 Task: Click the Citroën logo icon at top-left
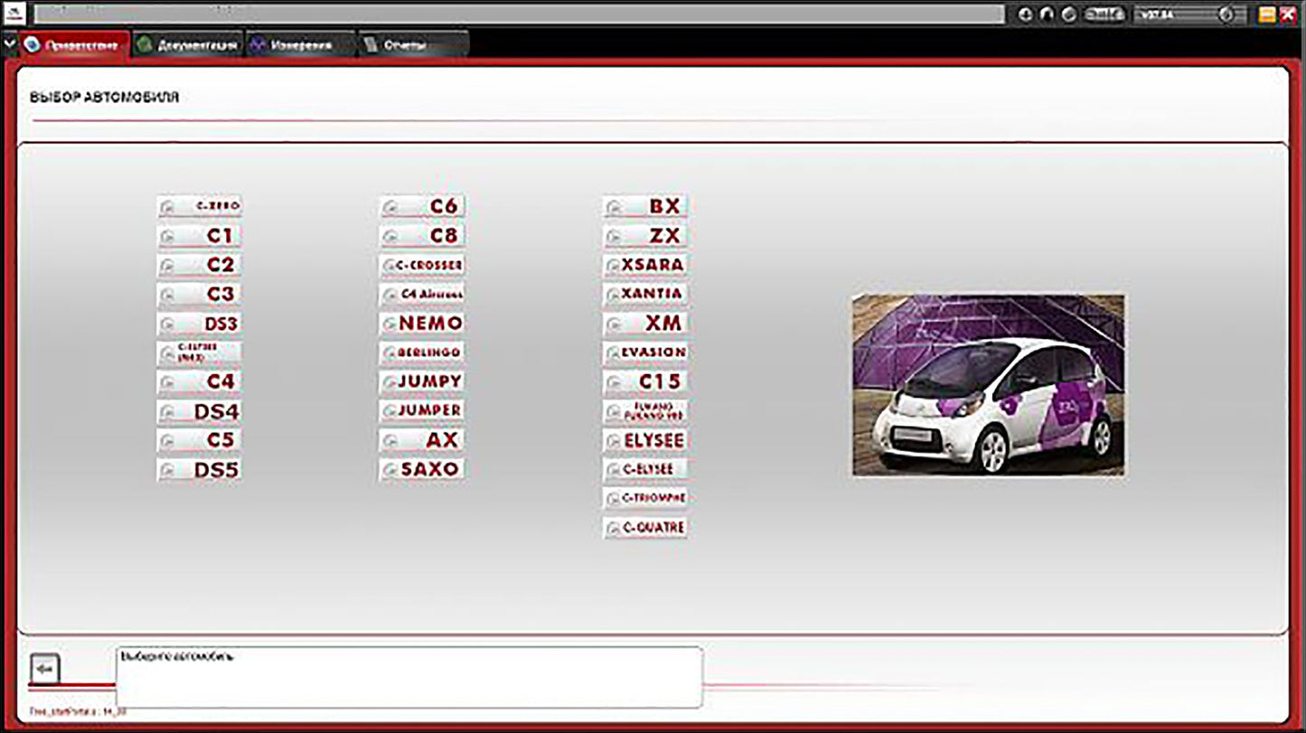click(x=15, y=14)
